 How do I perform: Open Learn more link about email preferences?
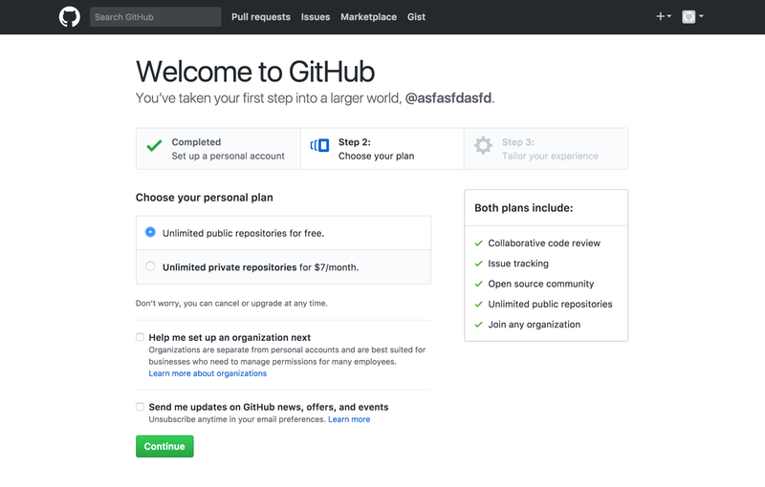coord(349,419)
